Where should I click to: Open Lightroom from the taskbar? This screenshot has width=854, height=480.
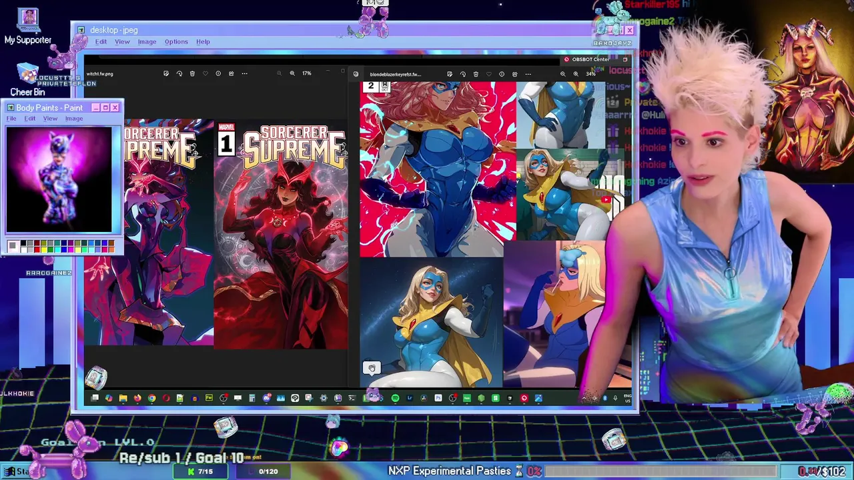(x=410, y=398)
